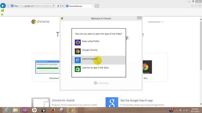Click the security lock icon in address bar
Viewport: 202px width, 113px height.
tap(58, 6)
